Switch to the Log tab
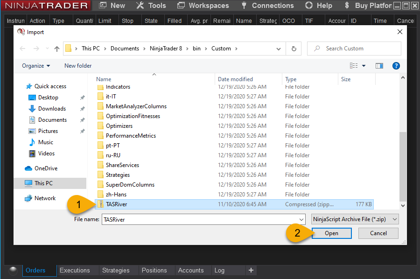Screen dimensions: 420x279 click(x=219, y=271)
